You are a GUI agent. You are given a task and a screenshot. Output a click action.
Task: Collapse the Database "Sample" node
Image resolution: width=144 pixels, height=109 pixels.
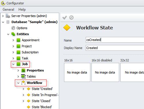click(3, 22)
